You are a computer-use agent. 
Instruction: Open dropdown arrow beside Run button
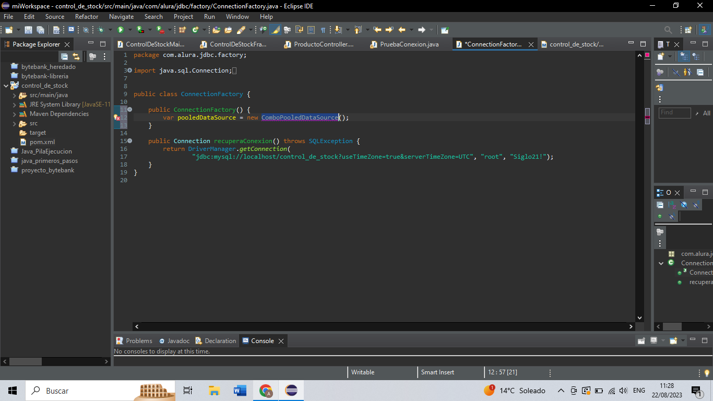(130, 30)
